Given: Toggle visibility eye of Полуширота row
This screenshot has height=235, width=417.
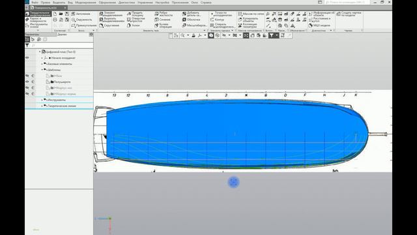Looking at the screenshot, I should tap(27, 82).
